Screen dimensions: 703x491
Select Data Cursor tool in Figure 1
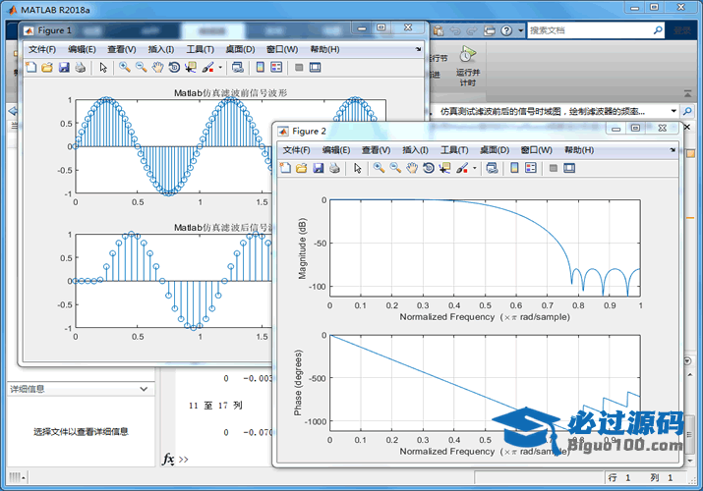(x=191, y=68)
